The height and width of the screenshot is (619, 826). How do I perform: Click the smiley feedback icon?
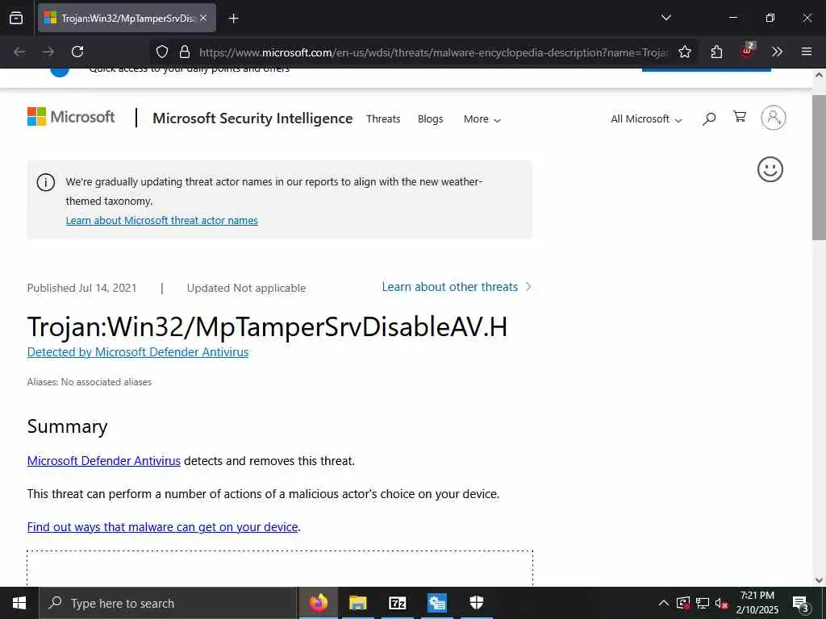[x=770, y=169]
